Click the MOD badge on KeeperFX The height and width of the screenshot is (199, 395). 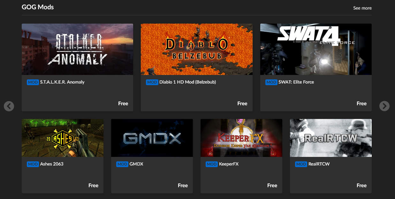212,164
